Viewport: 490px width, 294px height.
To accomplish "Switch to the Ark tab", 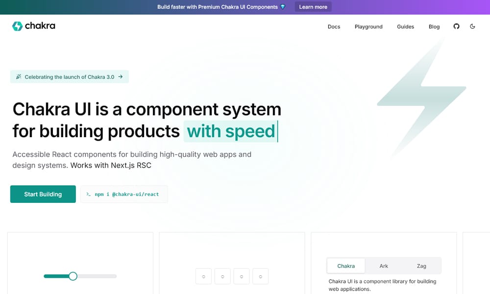I will pyautogui.click(x=384, y=266).
